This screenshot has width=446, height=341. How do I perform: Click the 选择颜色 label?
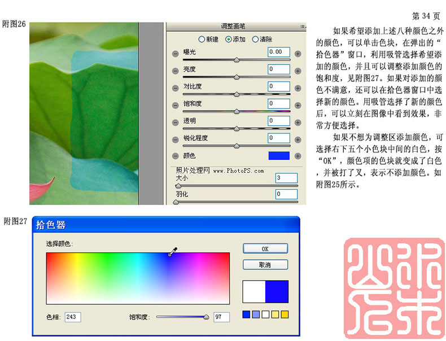[60, 244]
